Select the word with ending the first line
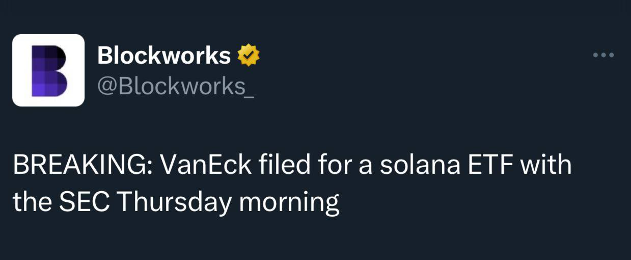Viewport: 631px width, 260px height. click(544, 166)
